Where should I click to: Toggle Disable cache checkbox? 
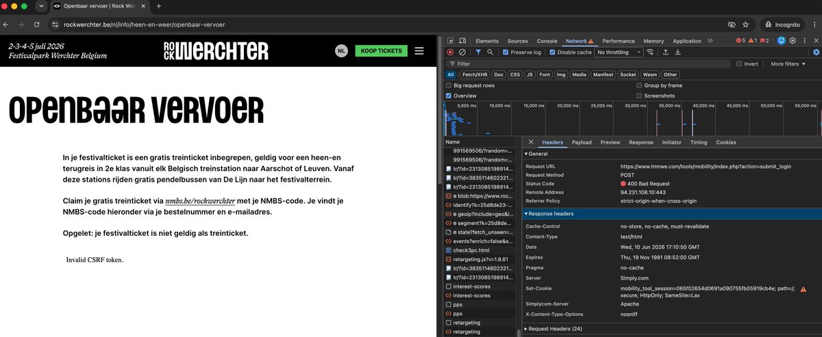tap(553, 52)
